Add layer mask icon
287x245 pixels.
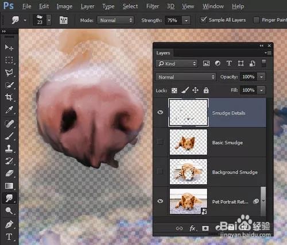tap(205, 228)
